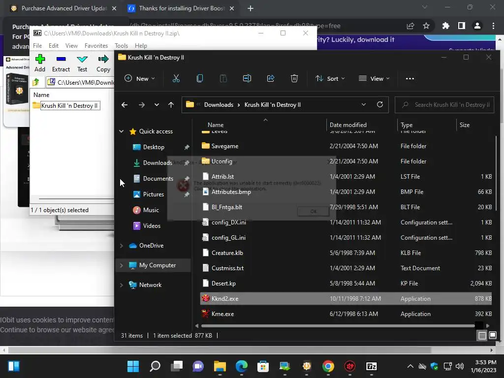The width and height of the screenshot is (504, 378).
Task: Open clock and date in taskbar
Action: (x=483, y=366)
